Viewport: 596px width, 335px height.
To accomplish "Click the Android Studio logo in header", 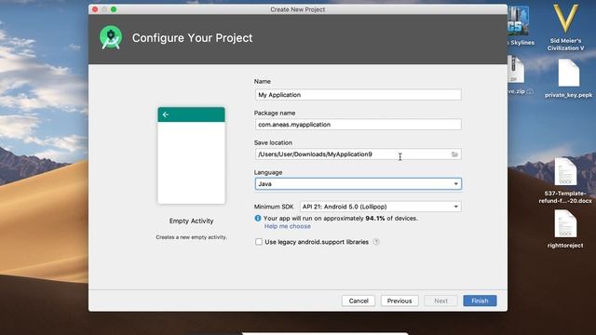I will click(111, 37).
